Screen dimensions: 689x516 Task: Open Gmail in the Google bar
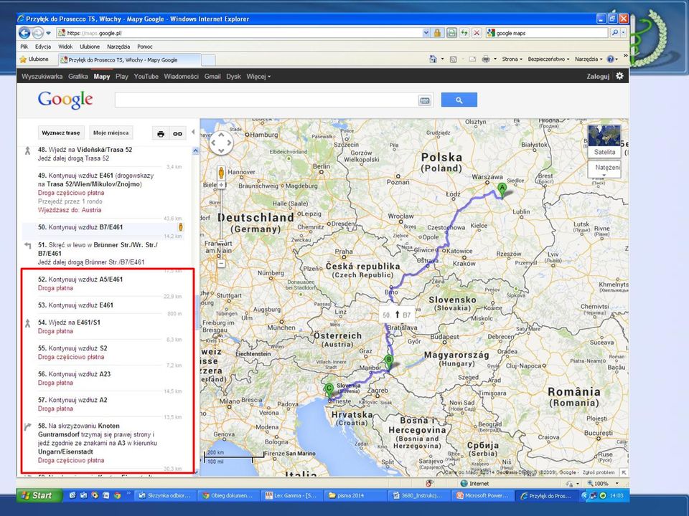(x=212, y=77)
